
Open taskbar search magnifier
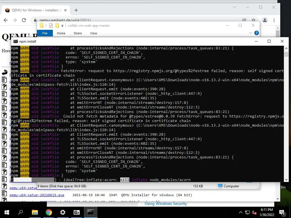point(20,212)
